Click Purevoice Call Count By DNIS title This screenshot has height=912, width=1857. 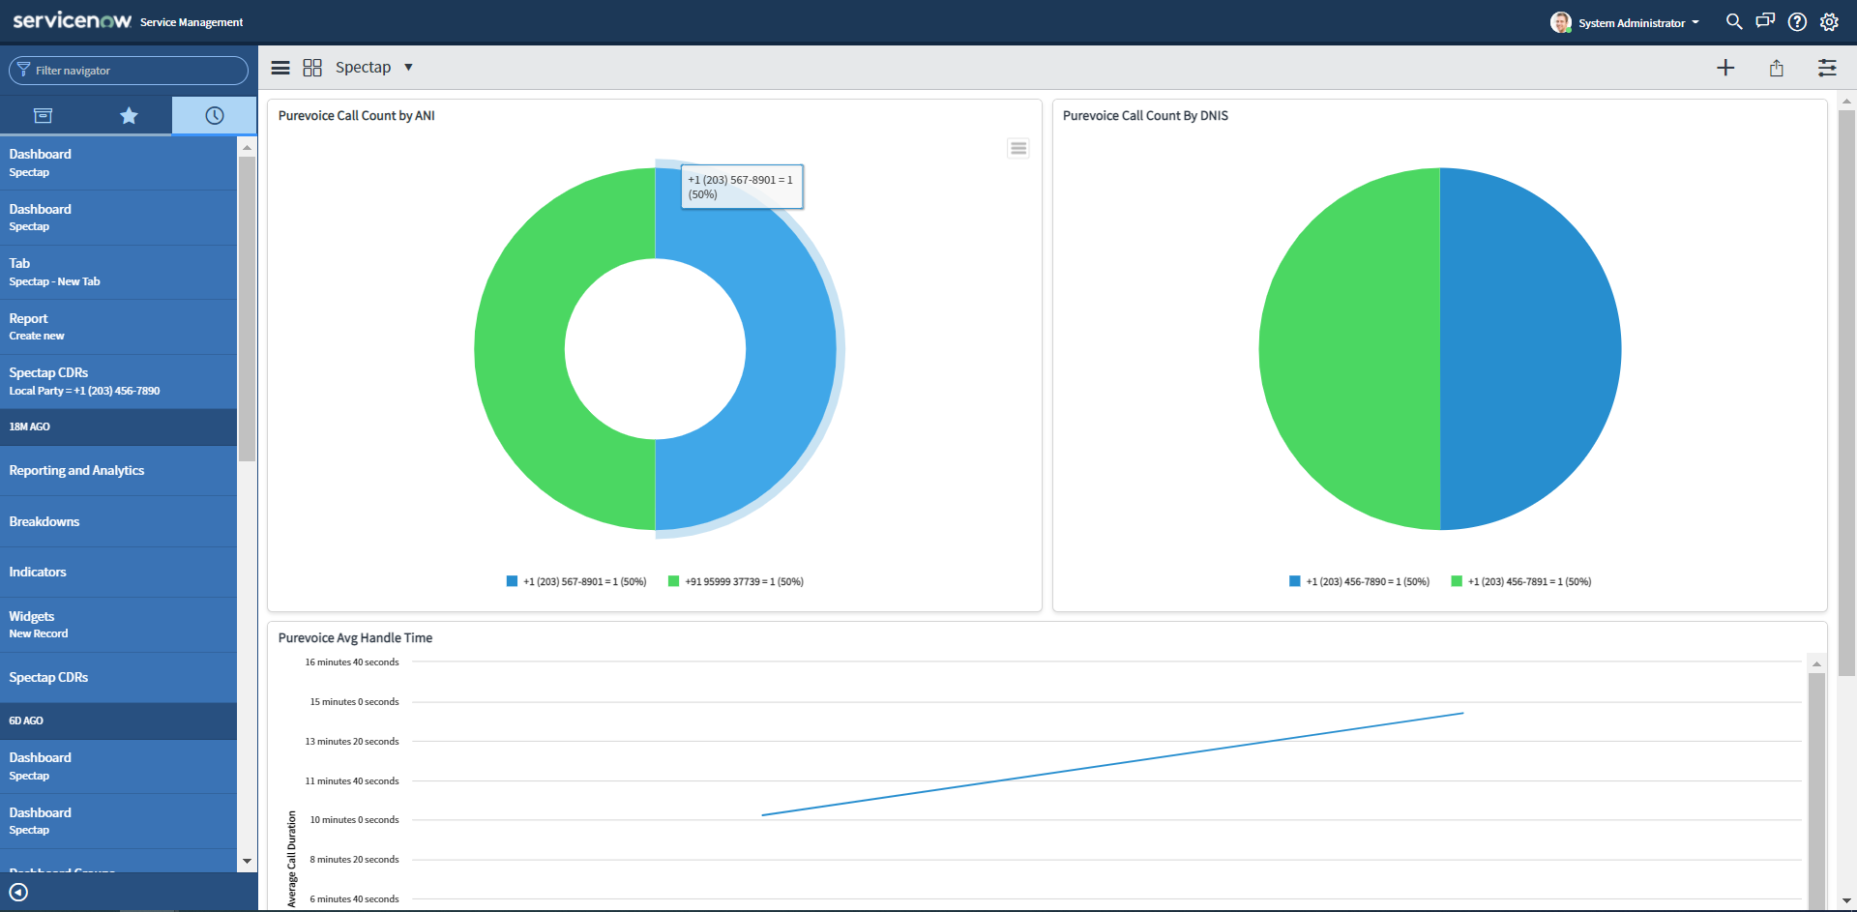coord(1145,115)
